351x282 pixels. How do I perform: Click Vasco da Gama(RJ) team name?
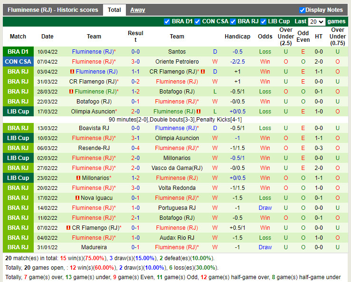pos(177,168)
